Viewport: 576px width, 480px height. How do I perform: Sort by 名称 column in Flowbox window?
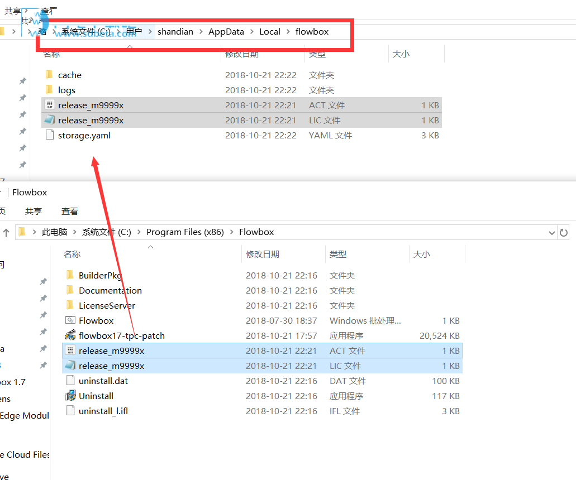pyautogui.click(x=72, y=255)
